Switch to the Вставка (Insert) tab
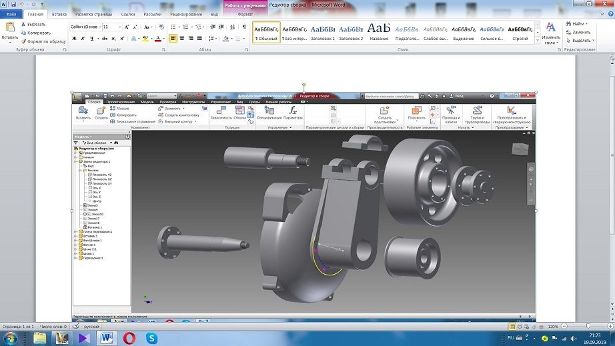615x346 pixels. (x=59, y=13)
